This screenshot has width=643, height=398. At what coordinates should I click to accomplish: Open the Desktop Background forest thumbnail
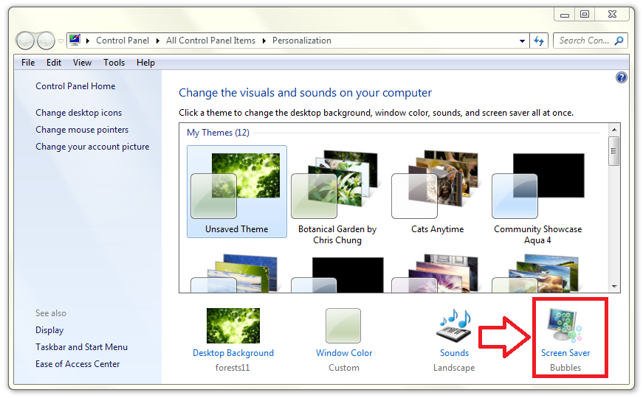pyautogui.click(x=233, y=326)
